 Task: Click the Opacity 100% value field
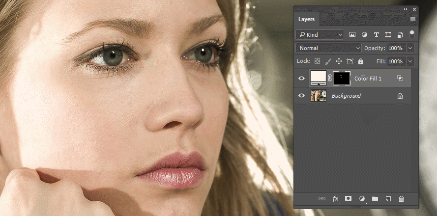pos(397,48)
